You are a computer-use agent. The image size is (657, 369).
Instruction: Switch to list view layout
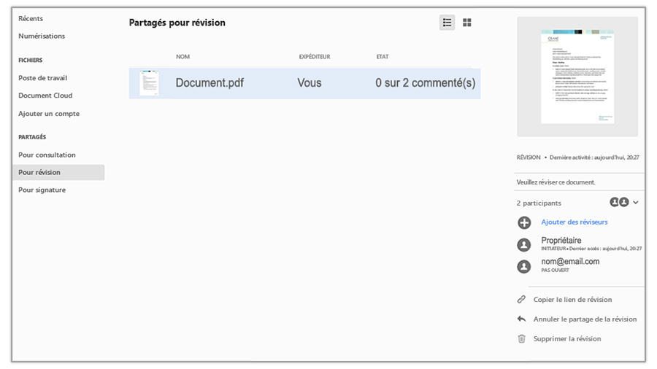click(447, 23)
